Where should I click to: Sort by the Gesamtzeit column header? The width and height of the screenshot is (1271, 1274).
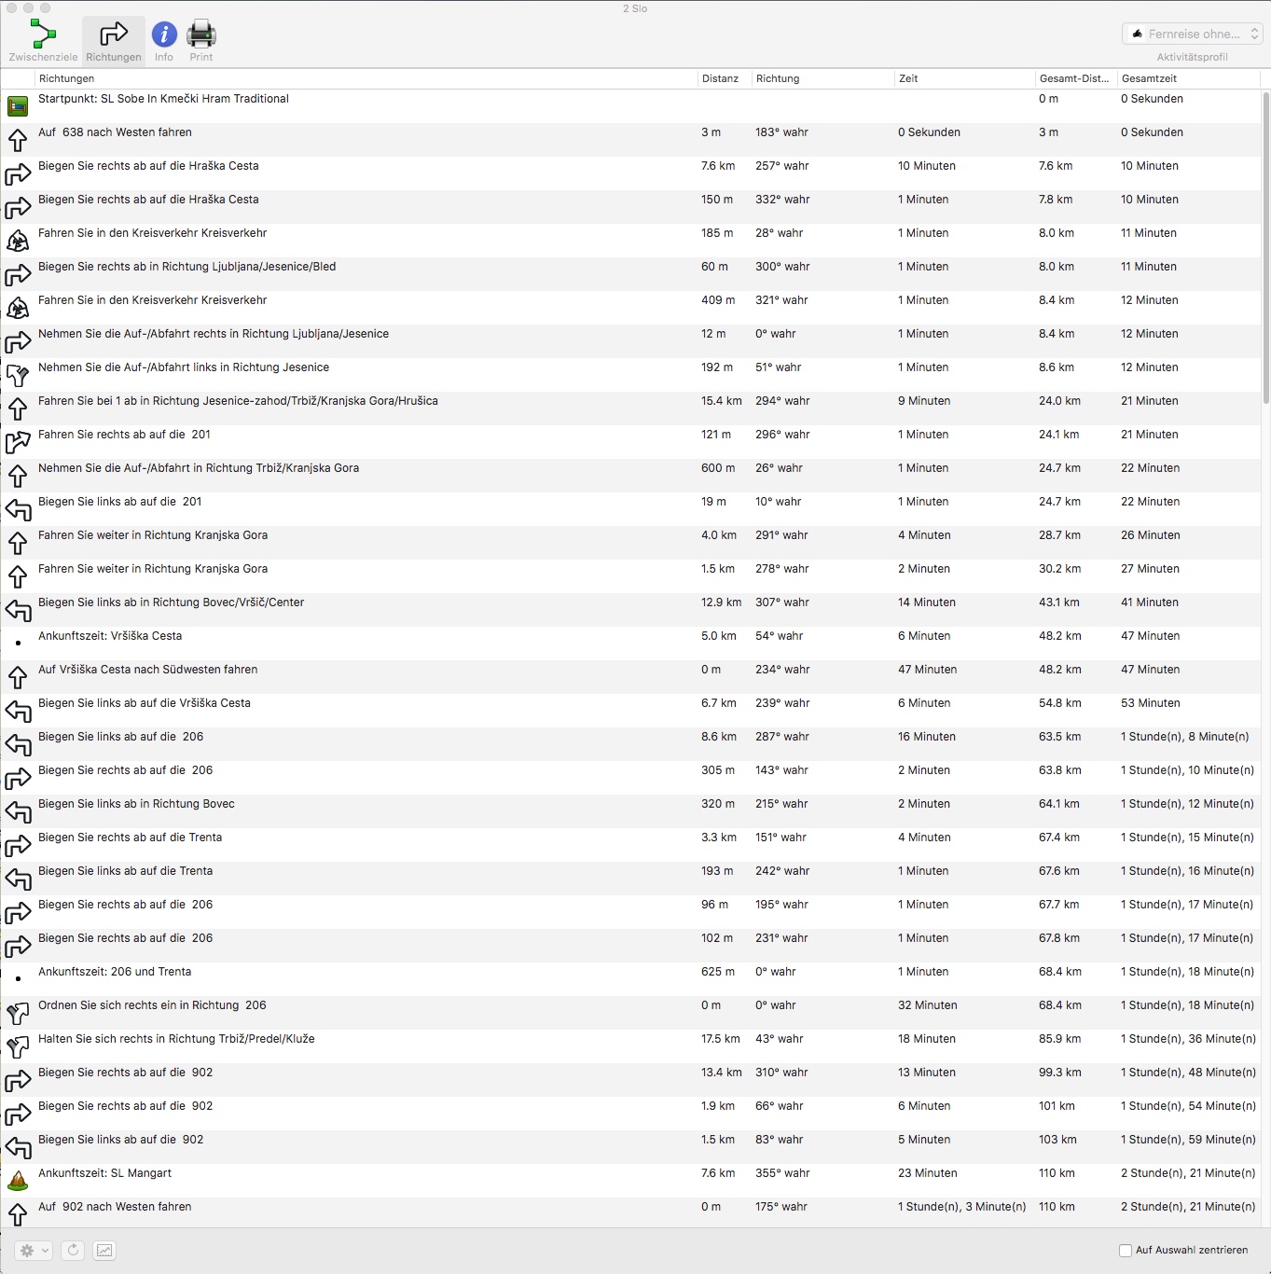pyautogui.click(x=1149, y=79)
